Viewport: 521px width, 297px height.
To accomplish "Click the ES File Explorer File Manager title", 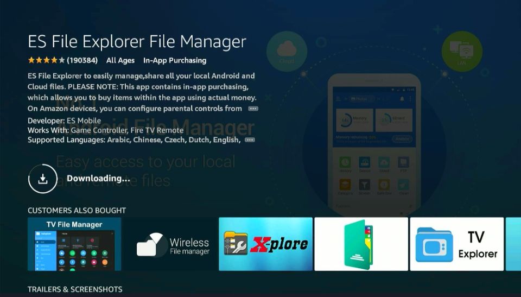I will point(137,42).
